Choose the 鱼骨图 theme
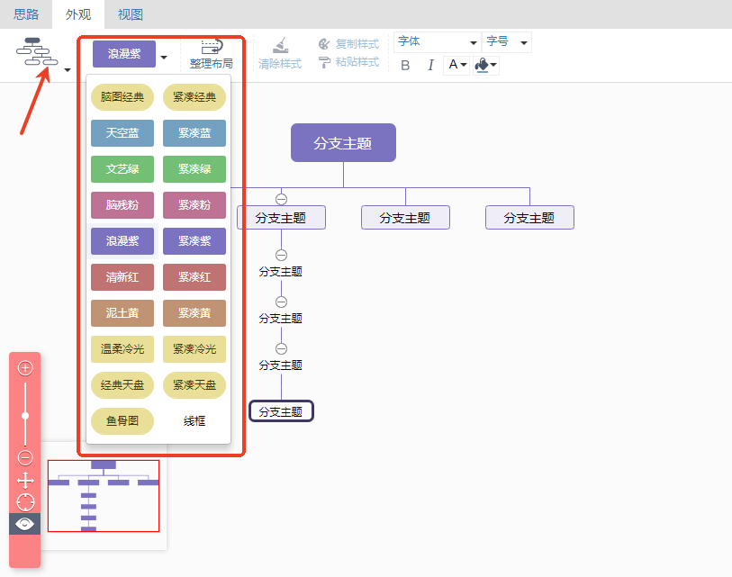 pos(122,421)
